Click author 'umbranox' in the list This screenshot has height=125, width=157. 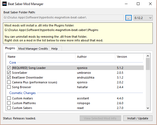pos(84,73)
